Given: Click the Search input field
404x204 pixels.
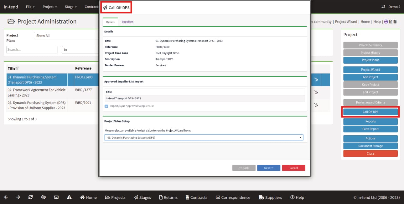Looking at the screenshot, I should (x=32, y=49).
